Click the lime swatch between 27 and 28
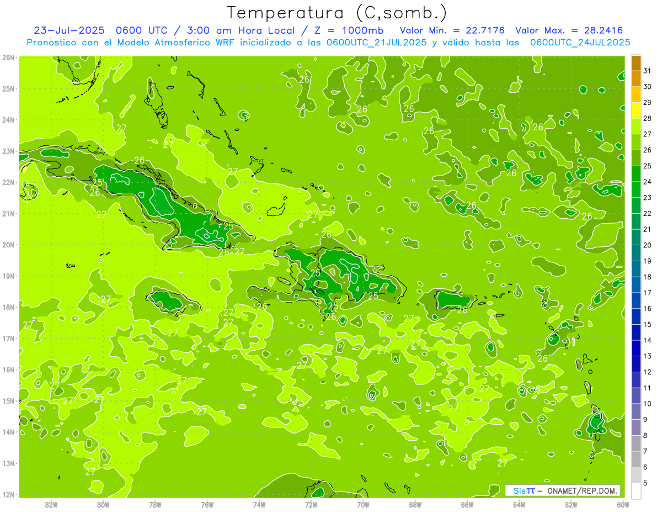The image size is (662, 512). tap(636, 126)
